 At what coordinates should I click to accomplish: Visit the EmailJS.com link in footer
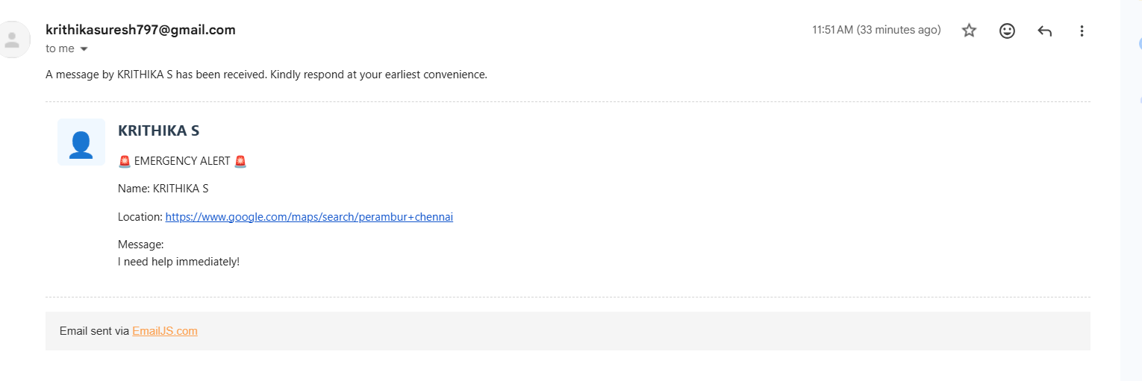click(x=165, y=331)
